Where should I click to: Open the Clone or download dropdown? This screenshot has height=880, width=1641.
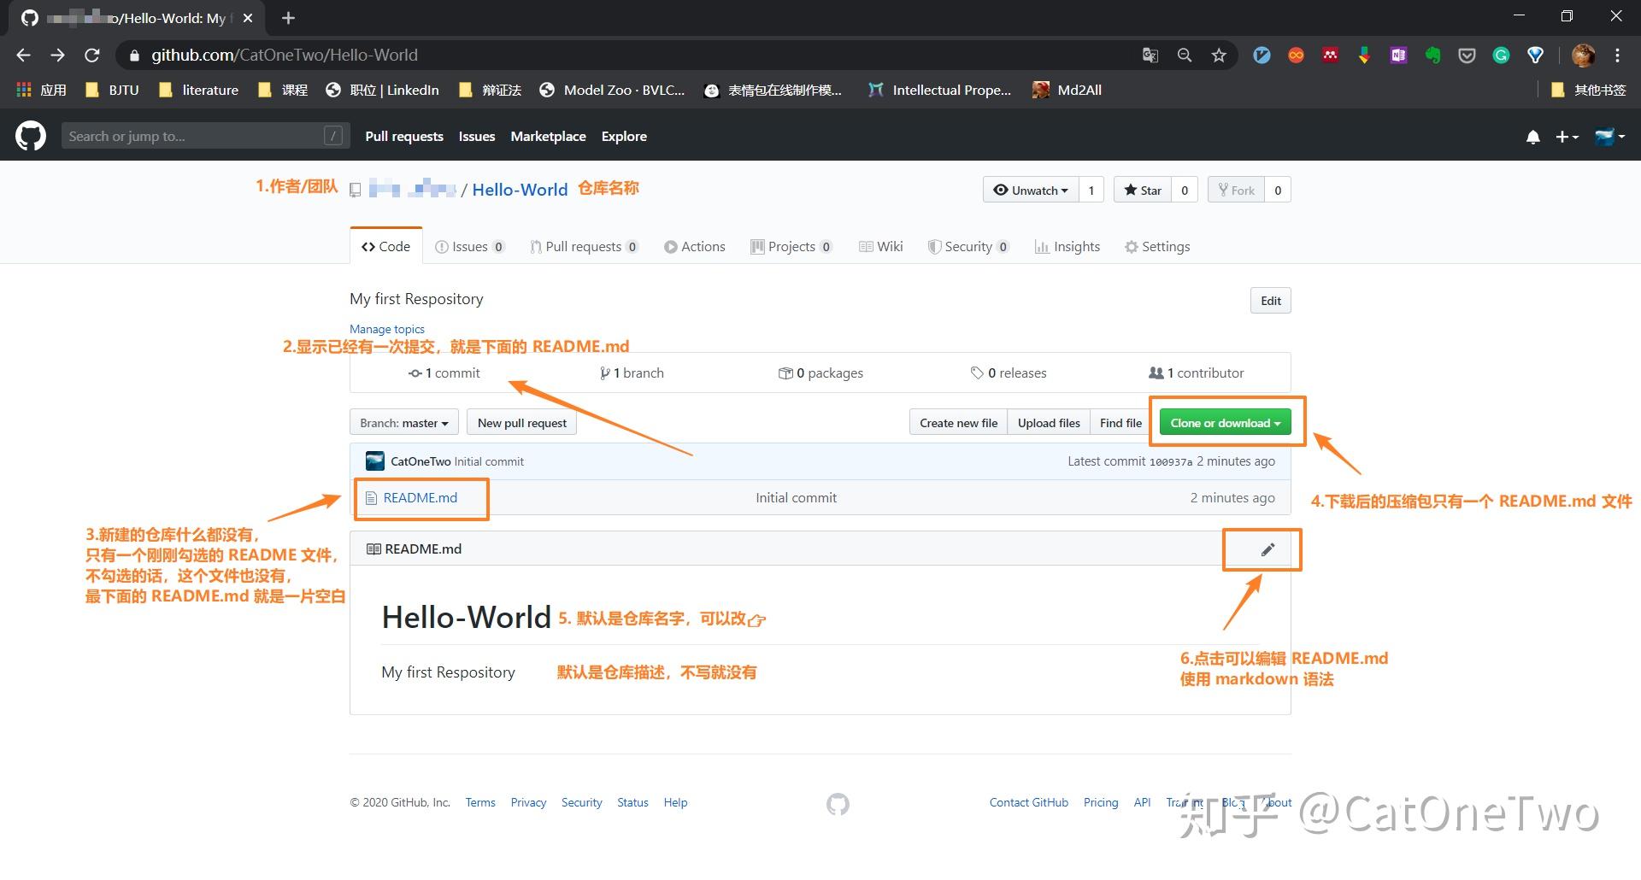1224,422
